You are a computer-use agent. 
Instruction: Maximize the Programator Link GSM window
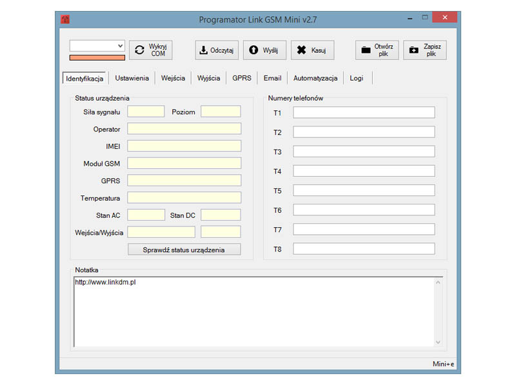click(425, 17)
